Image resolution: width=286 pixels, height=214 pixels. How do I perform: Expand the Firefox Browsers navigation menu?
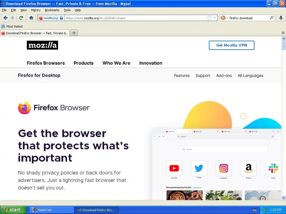coord(46,63)
